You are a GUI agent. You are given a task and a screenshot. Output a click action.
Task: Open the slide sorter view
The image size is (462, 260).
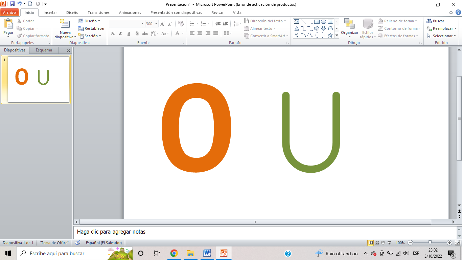377,243
